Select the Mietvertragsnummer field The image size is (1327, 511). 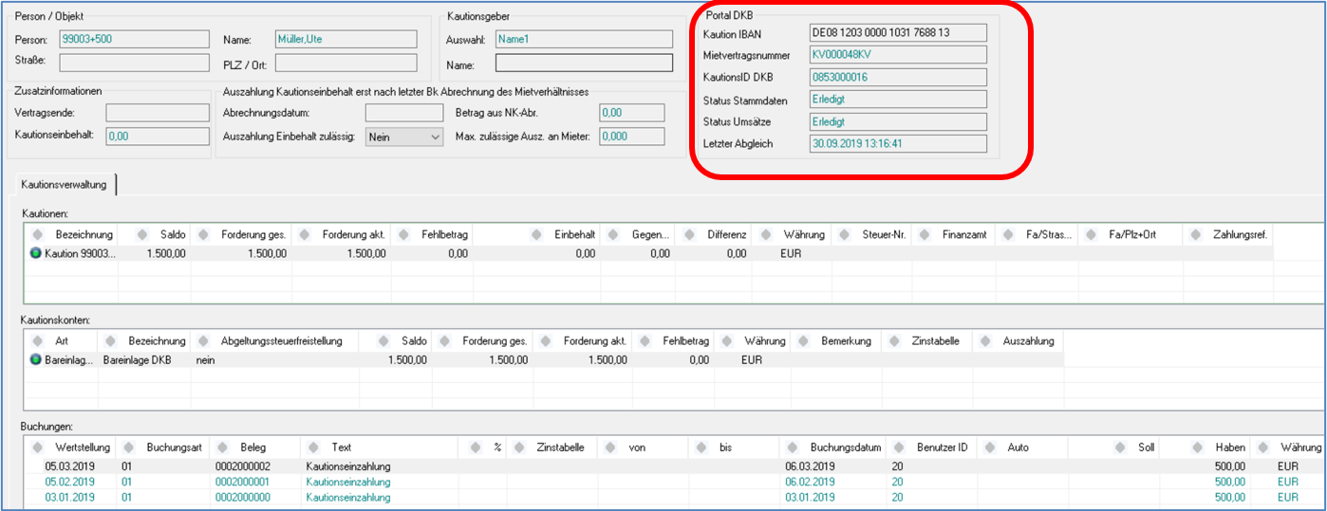pyautogui.click(x=897, y=55)
